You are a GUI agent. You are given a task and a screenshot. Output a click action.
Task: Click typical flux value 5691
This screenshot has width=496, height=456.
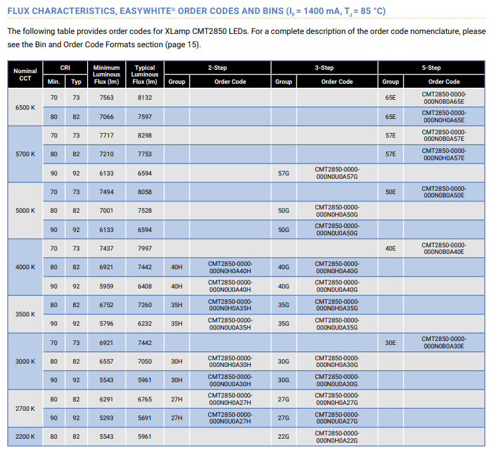[144, 417]
